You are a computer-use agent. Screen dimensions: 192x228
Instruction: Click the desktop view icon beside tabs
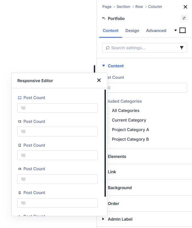[182, 30]
